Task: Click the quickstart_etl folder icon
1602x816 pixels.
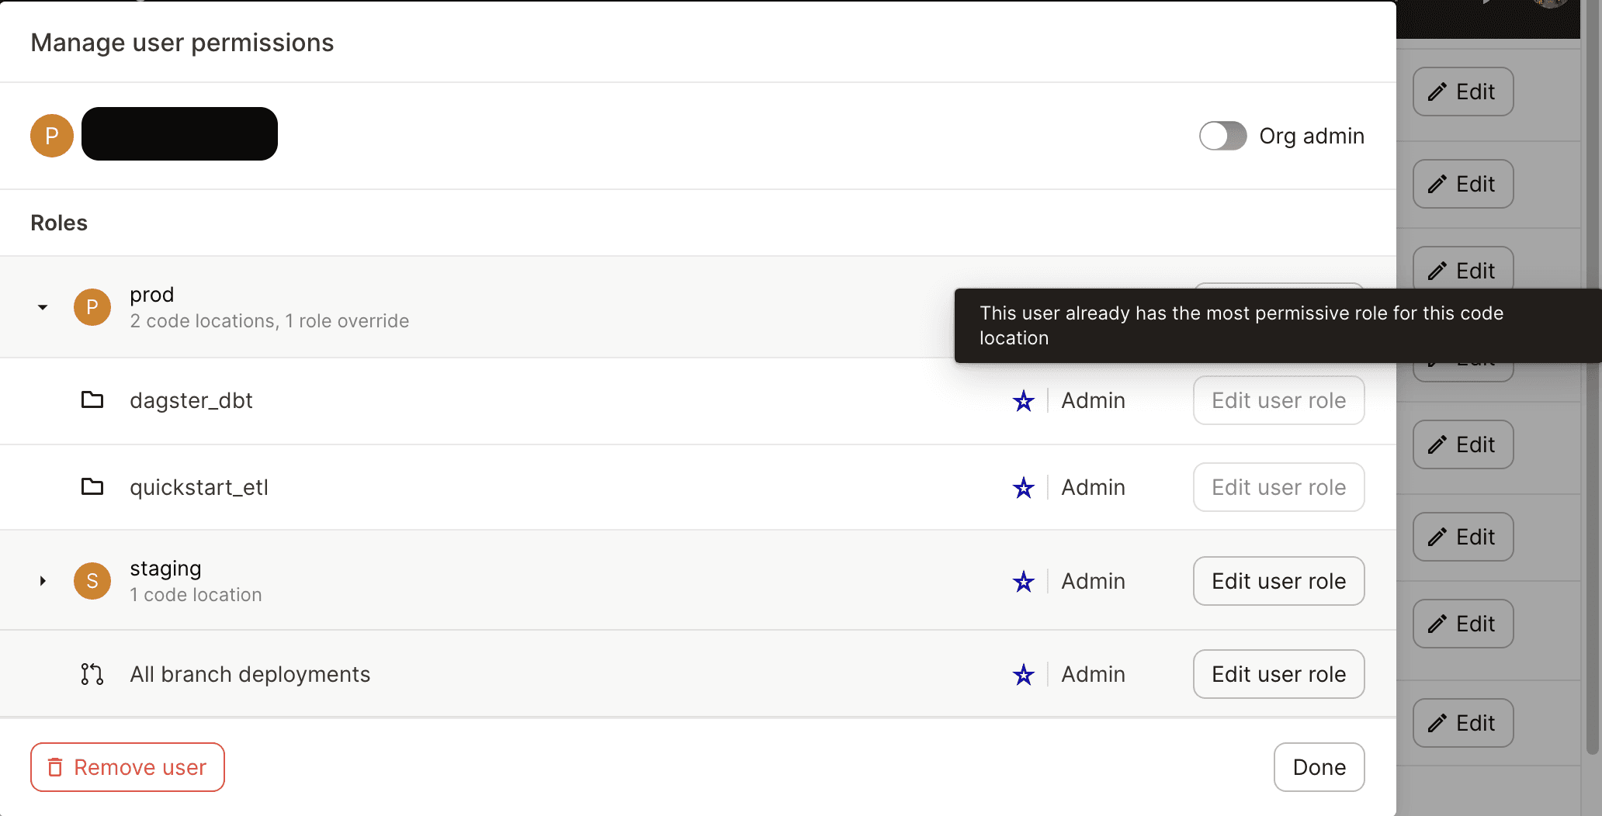Action: (92, 487)
